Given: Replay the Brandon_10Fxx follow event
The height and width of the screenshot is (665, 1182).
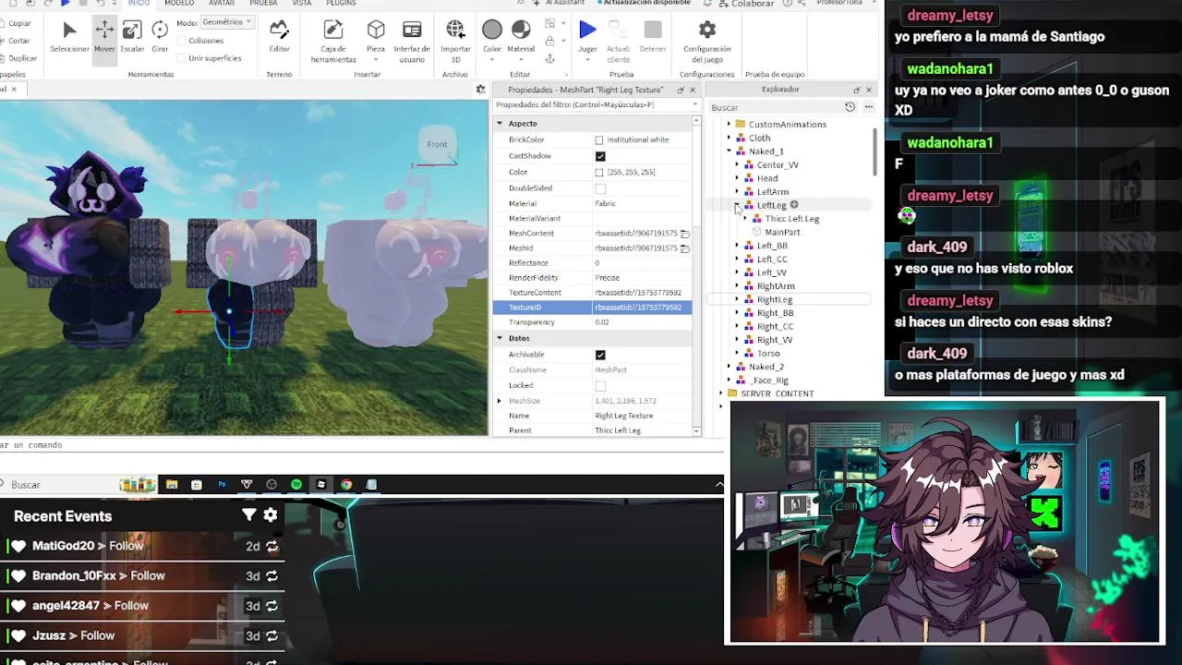Looking at the screenshot, I should coord(271,576).
